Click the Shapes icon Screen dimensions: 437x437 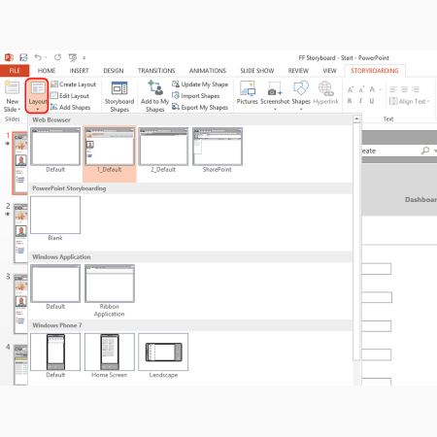click(301, 88)
